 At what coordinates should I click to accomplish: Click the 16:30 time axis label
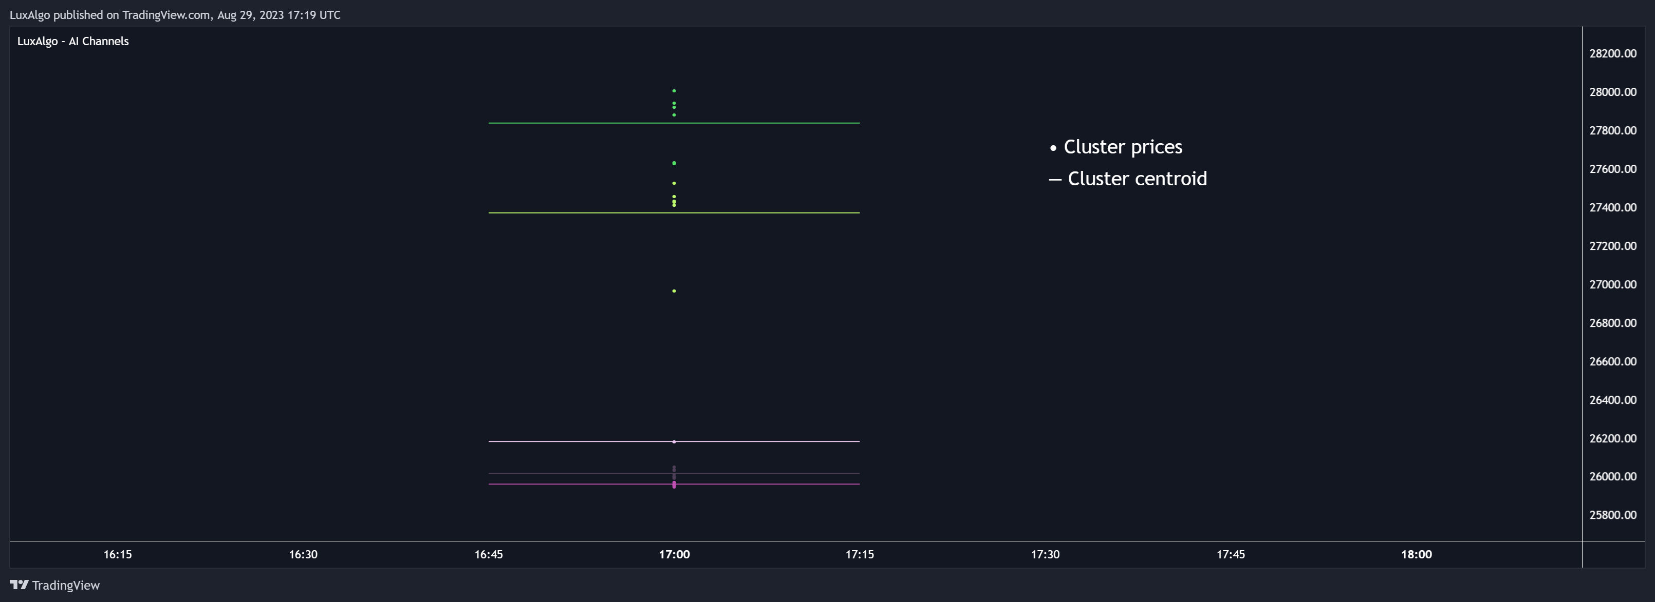coord(303,554)
